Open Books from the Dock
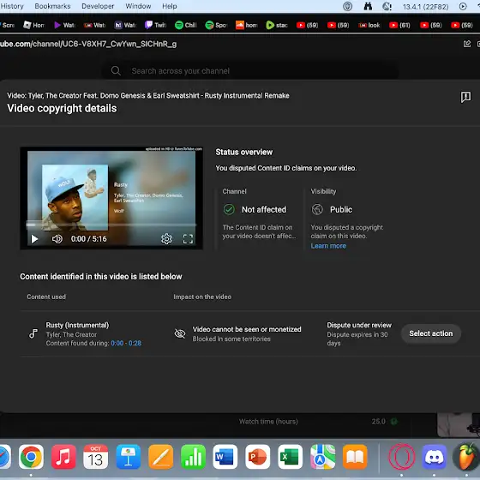This screenshot has width=480, height=480. pyautogui.click(x=355, y=457)
